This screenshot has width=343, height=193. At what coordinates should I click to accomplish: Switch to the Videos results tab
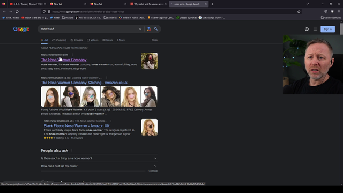[93, 40]
